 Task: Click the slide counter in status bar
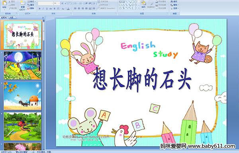(x=6, y=152)
